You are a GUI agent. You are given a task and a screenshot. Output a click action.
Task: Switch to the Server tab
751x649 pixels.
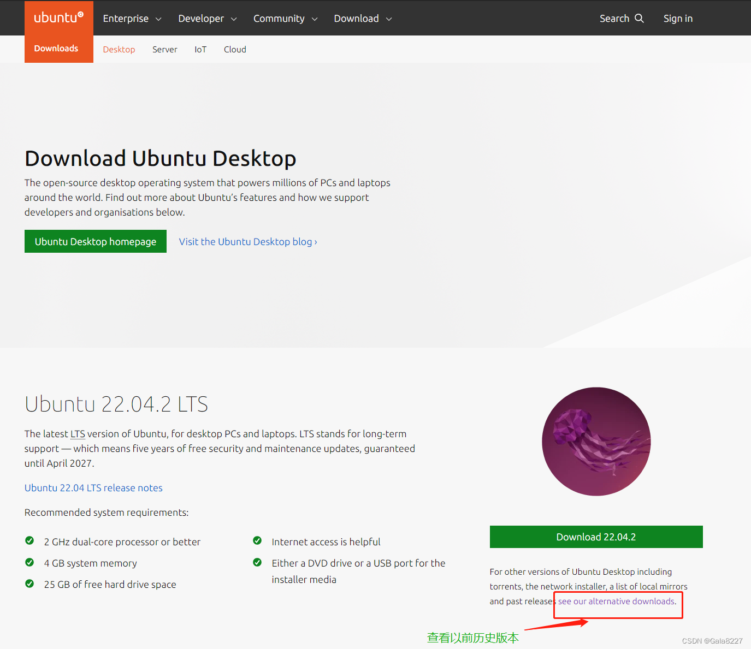165,49
